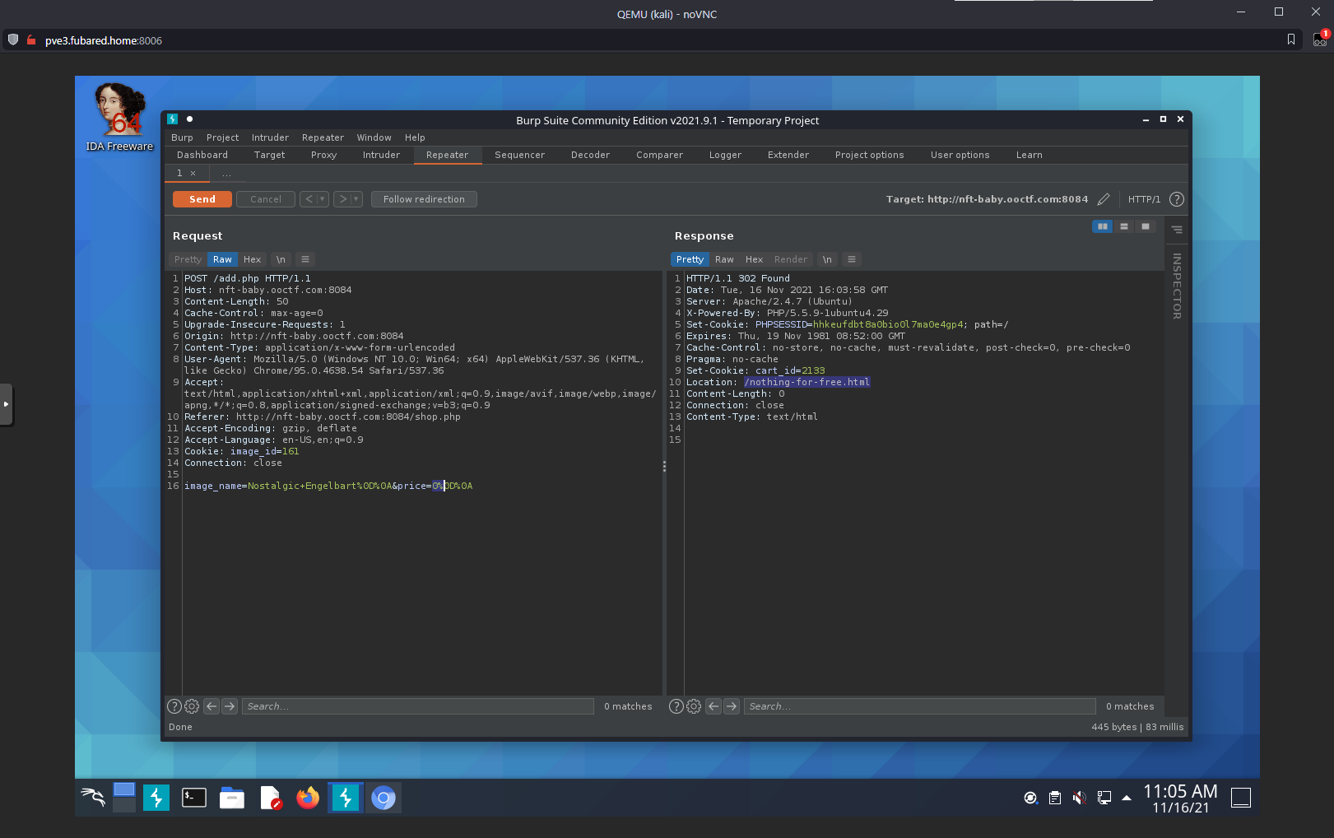Select Pretty view in Response pane
Screen dimensions: 1334x838
[x=690, y=259]
